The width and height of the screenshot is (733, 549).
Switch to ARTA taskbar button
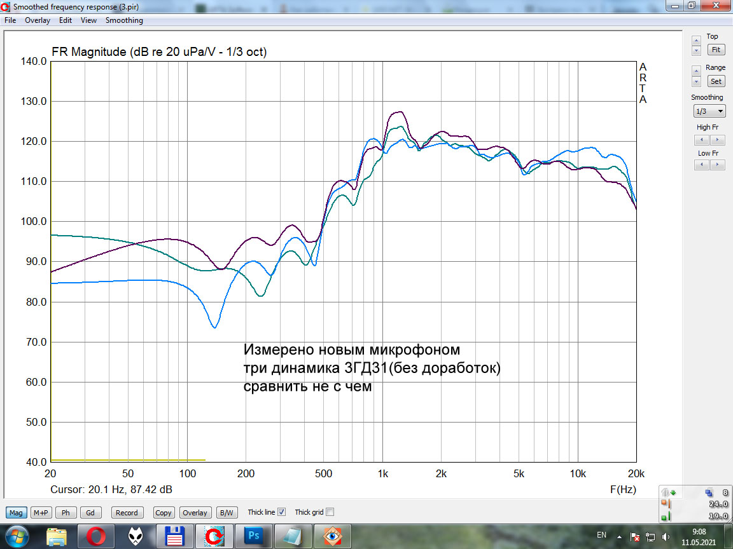[x=214, y=536]
